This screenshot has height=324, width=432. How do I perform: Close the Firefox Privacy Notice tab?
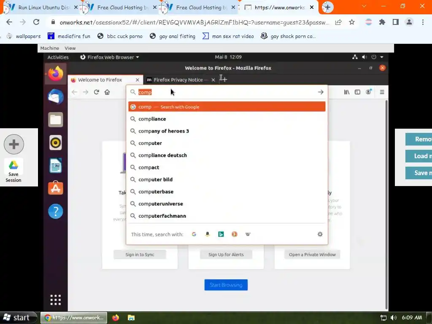click(x=213, y=80)
